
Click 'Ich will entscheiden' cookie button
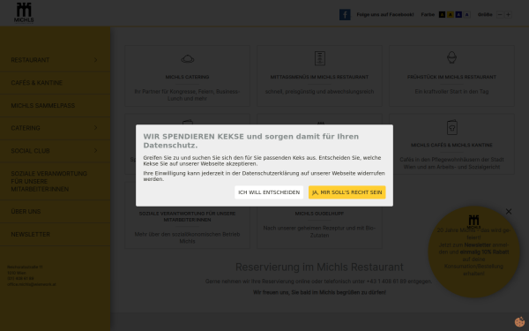pos(269,192)
